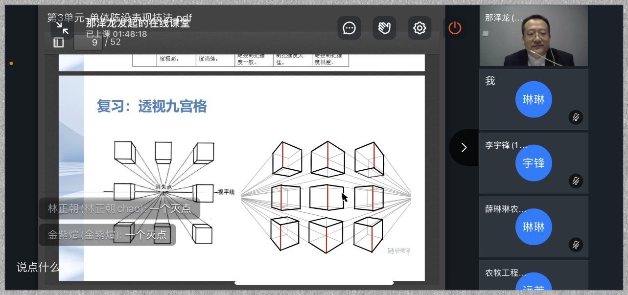The image size is (628, 295).
Task: Exit fullscreen with the shrink arrows icon
Action: coord(62,28)
